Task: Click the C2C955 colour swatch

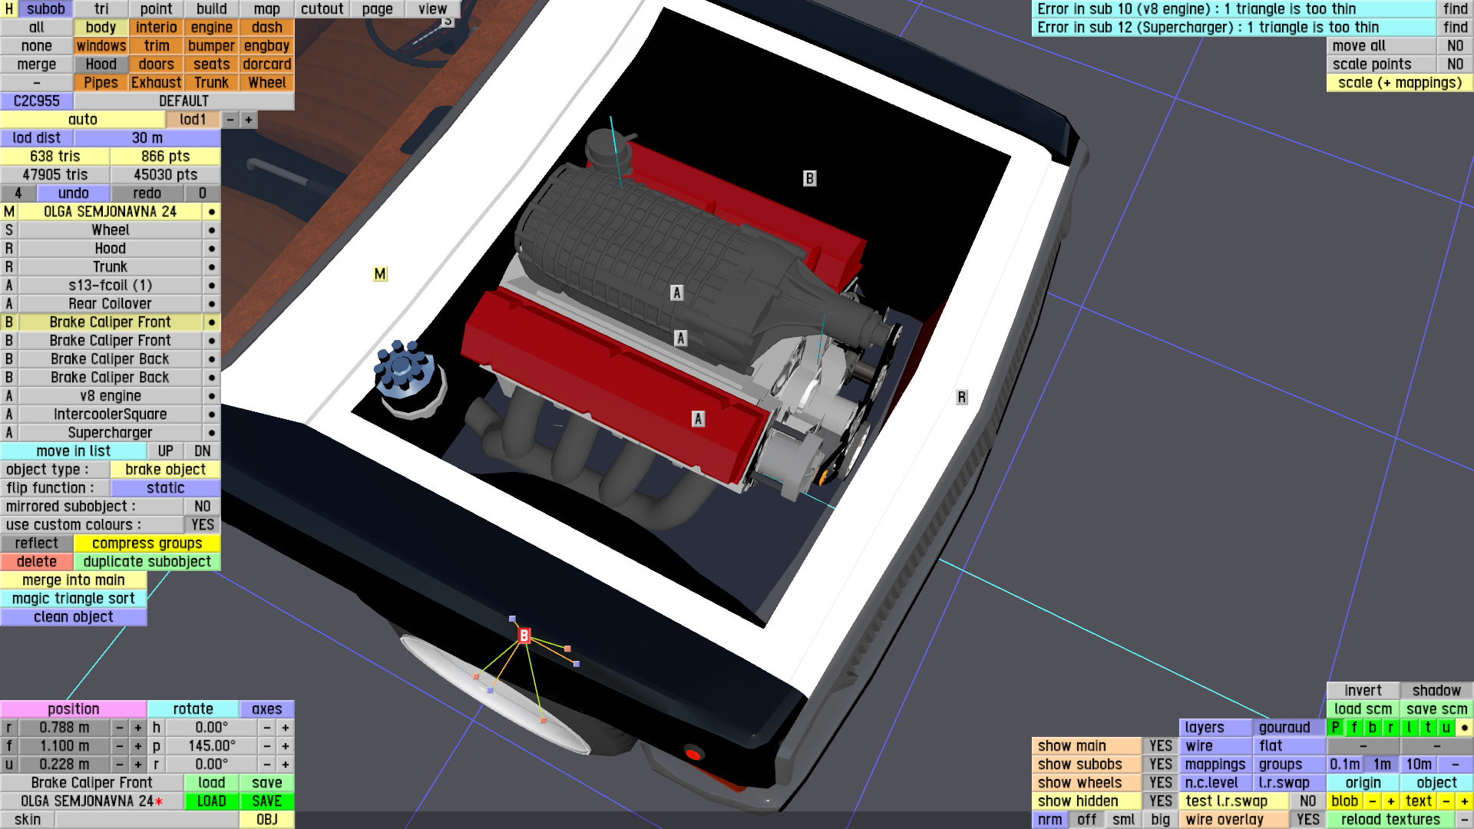Action: 36,101
